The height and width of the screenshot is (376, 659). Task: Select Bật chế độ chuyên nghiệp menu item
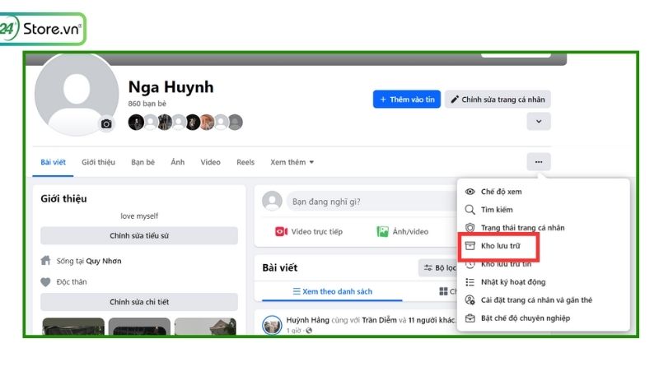coord(543,318)
